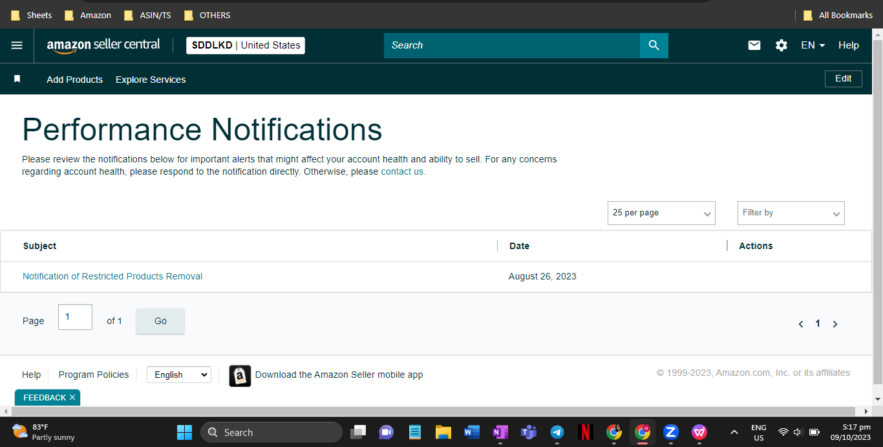
Task: Open the All Bookmarks folder
Action: pyautogui.click(x=838, y=15)
